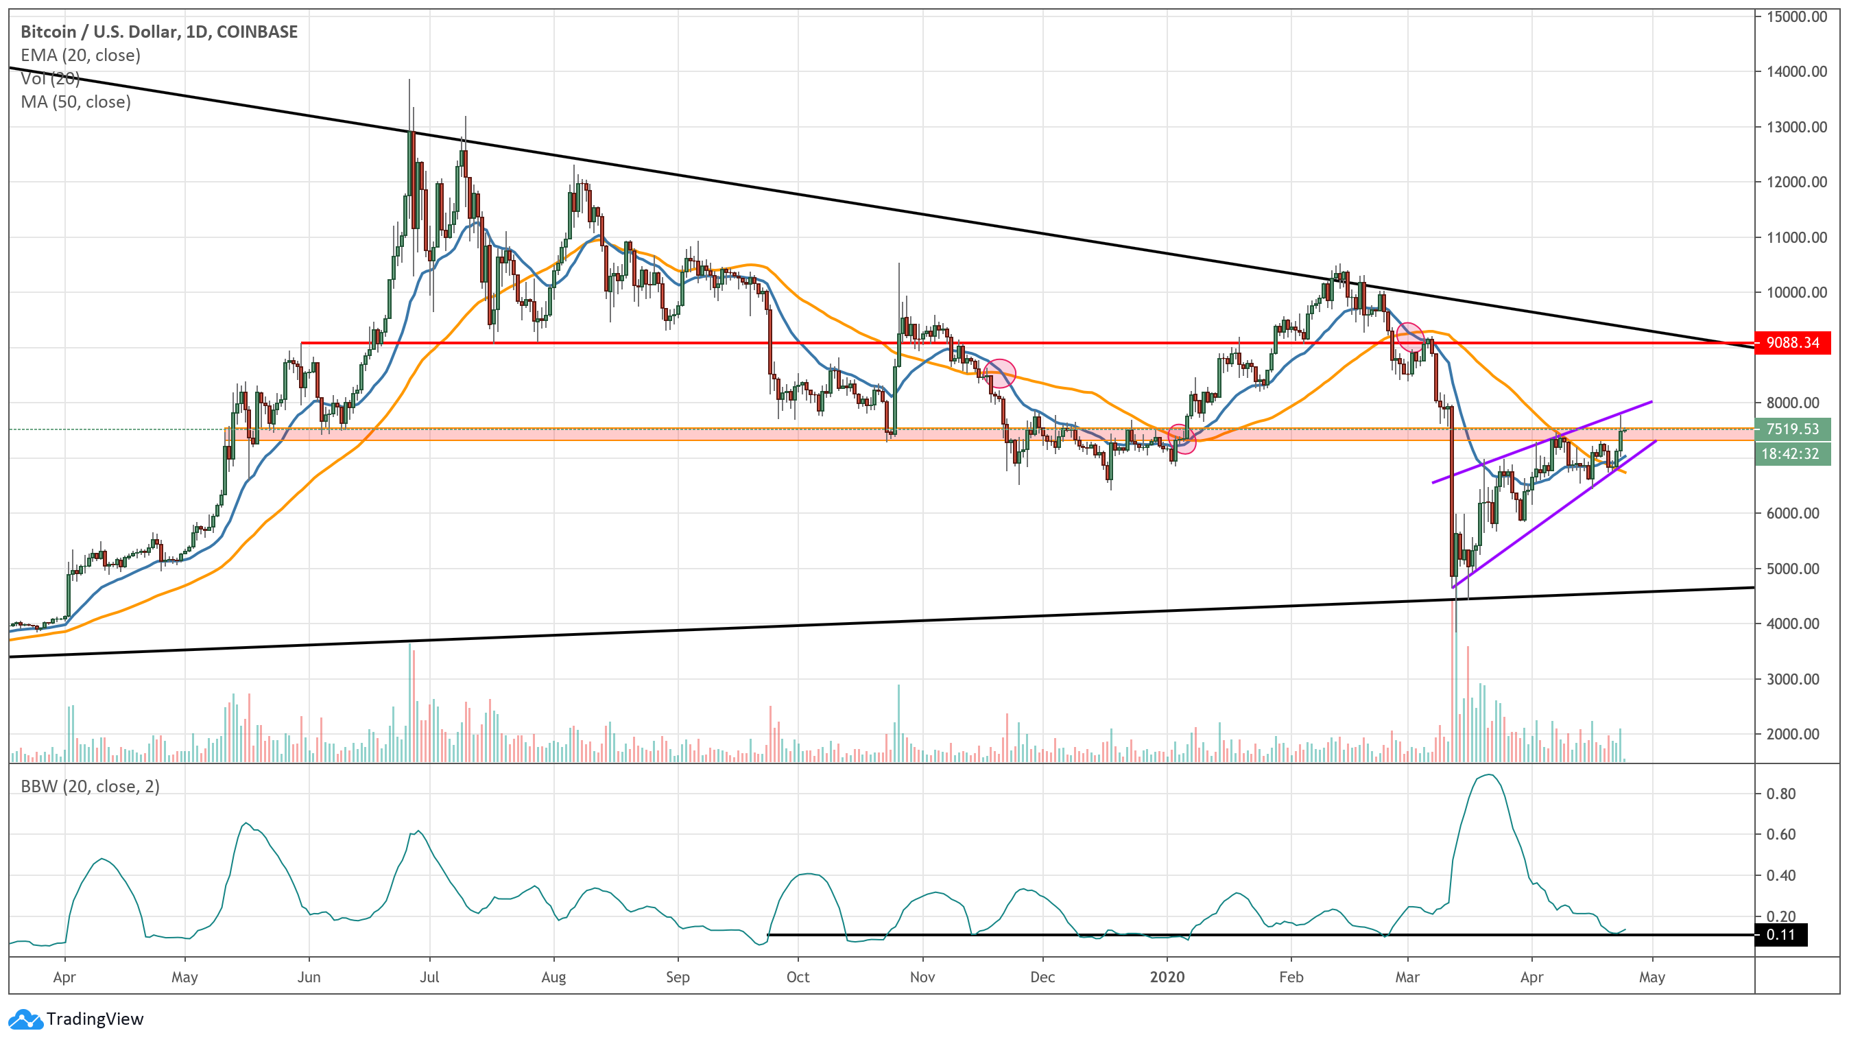Click the Apr label after Mar on the time axis

pos(1531,977)
